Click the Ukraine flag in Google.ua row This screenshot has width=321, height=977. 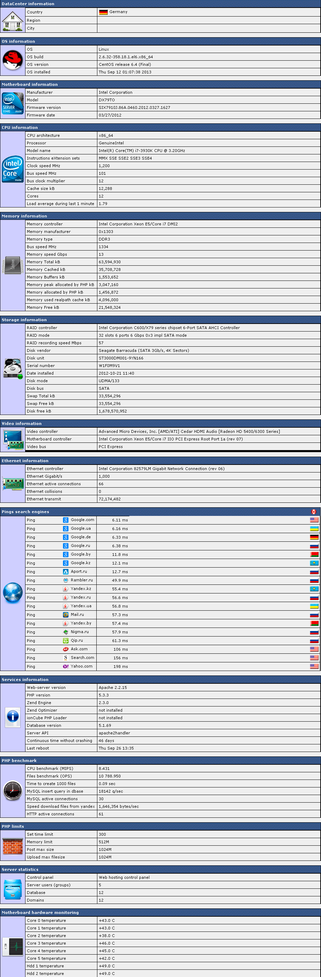click(x=314, y=529)
